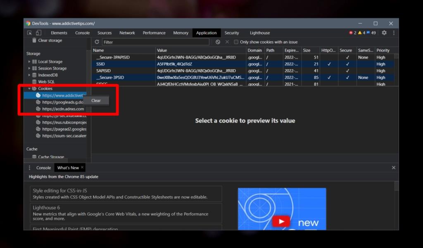The height and width of the screenshot is (248, 423).
Task: Open the three-dot DevTools customization menu
Action: click(393, 33)
